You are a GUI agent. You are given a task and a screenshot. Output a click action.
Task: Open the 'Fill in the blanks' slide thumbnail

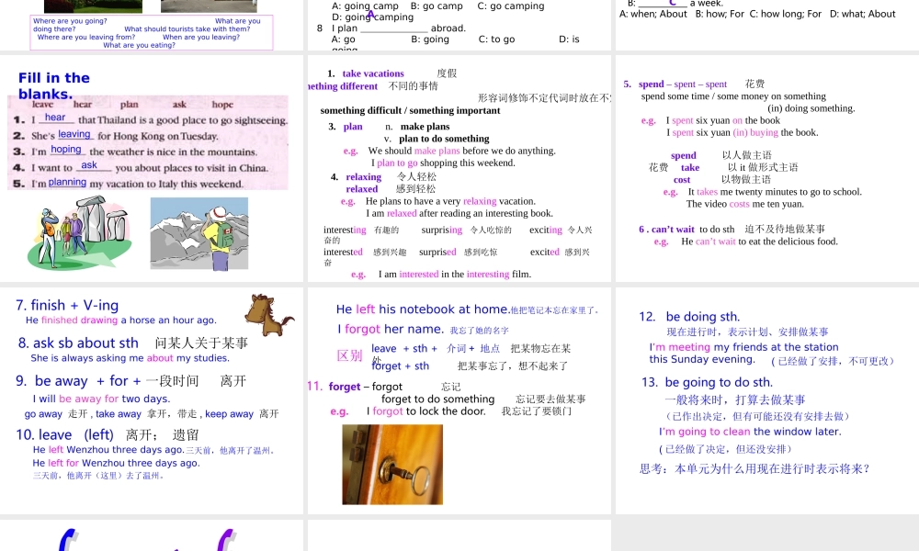152,168
